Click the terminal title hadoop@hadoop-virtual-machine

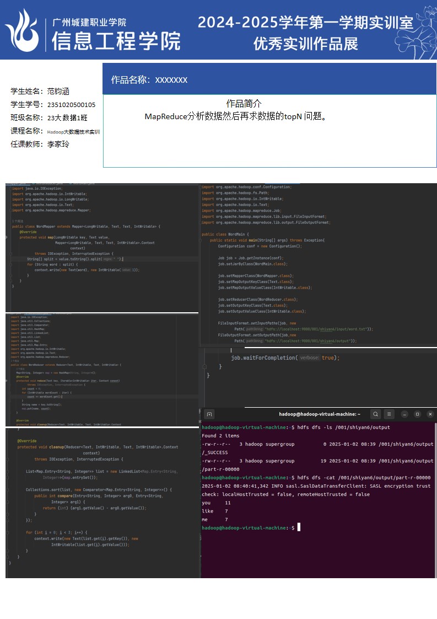click(x=320, y=414)
